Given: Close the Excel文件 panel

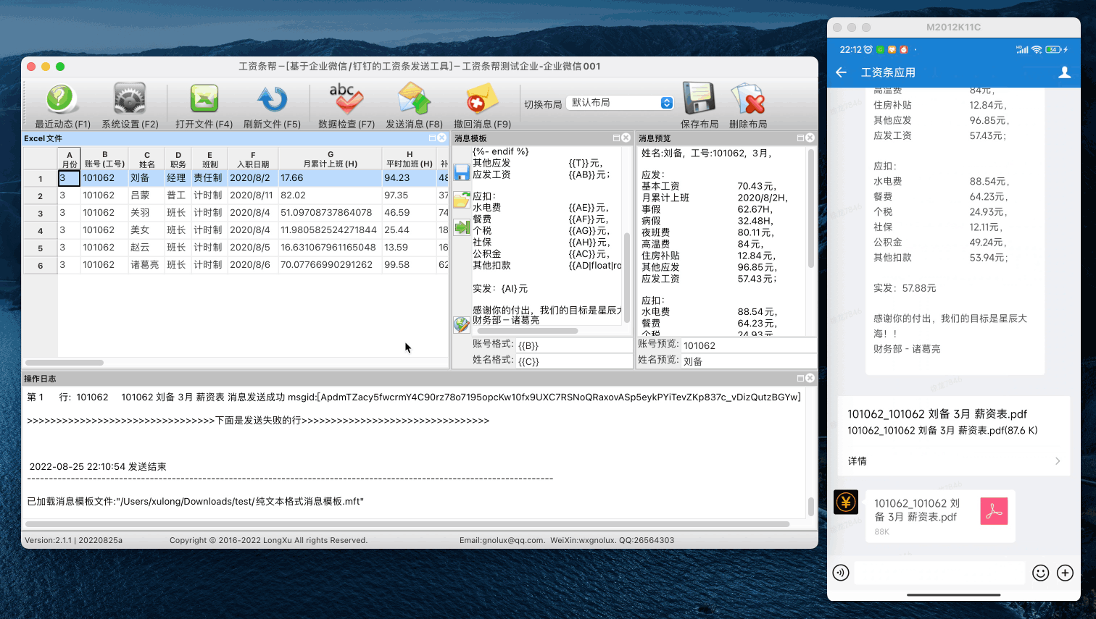Looking at the screenshot, I should click(x=442, y=138).
